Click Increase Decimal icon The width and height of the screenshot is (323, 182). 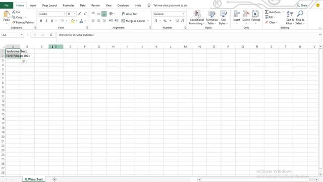point(177,21)
